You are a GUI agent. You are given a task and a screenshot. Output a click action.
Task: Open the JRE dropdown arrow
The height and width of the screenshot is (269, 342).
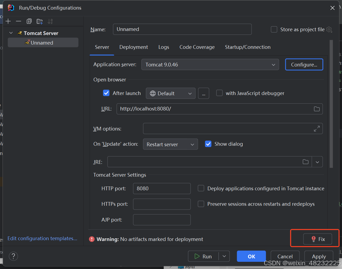[317, 162]
